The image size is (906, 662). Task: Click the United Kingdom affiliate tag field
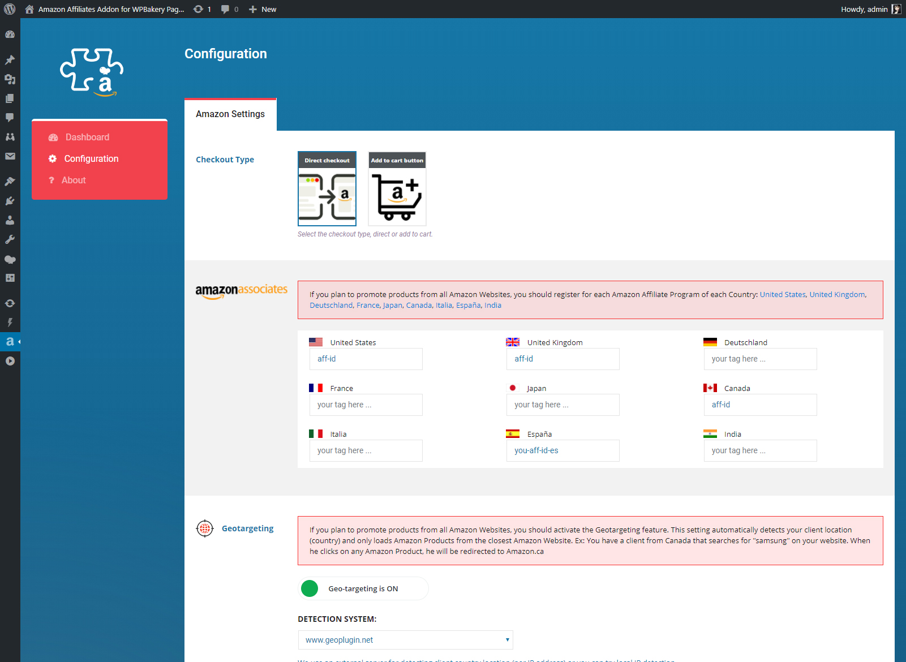pos(563,359)
